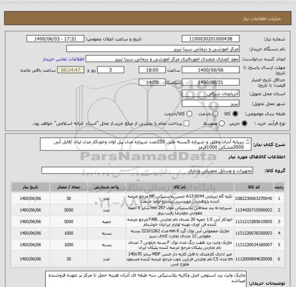
Task: Click quantity 5000 in row 2
Action: [69, 210]
